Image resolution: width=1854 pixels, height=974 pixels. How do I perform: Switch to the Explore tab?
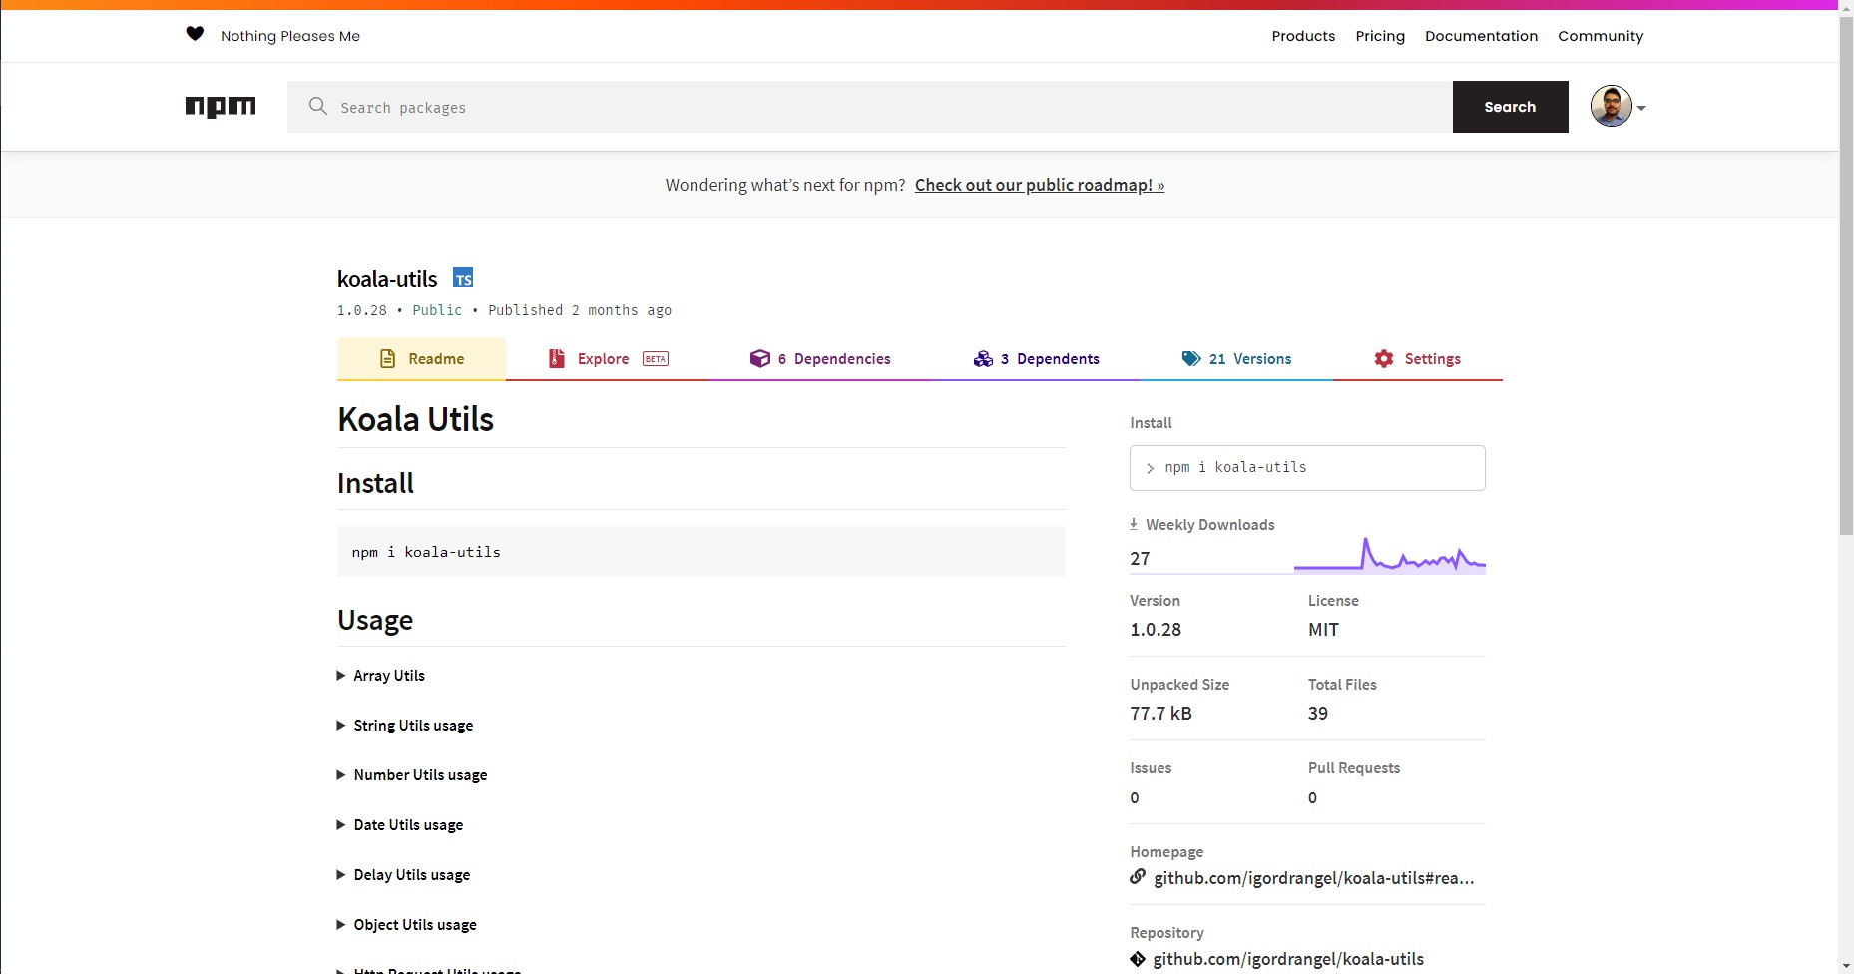(x=607, y=359)
